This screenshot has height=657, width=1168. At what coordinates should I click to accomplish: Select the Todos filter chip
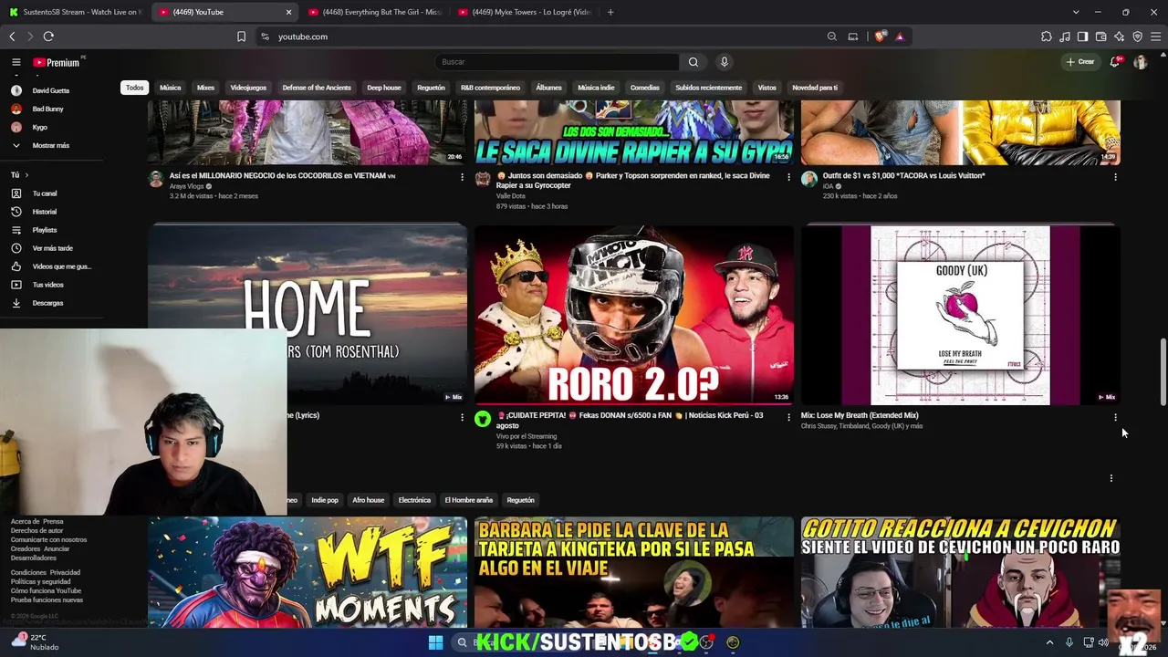pos(135,88)
